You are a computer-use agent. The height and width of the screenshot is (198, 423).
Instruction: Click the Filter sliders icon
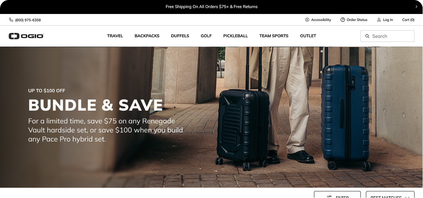tap(329, 197)
